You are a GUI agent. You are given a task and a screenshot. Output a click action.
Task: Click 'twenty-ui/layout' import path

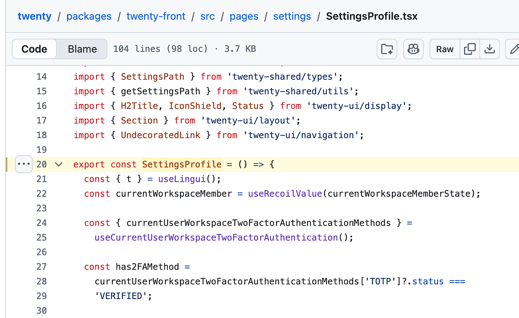pos(248,121)
